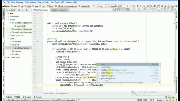Collapse the res folder
Image resolution: width=180 pixels, height=101 pixels.
8,39
